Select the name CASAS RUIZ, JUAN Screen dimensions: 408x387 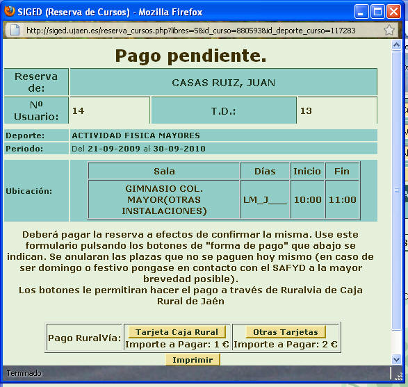click(224, 83)
